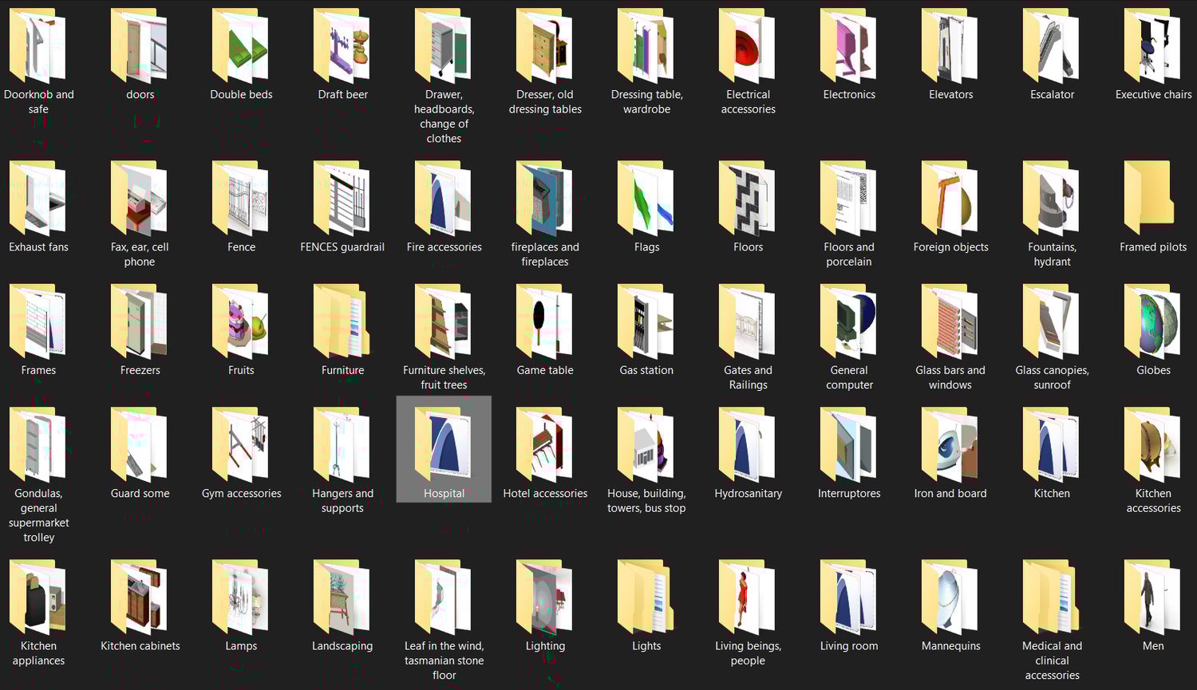Open the Game table folder

545,321
